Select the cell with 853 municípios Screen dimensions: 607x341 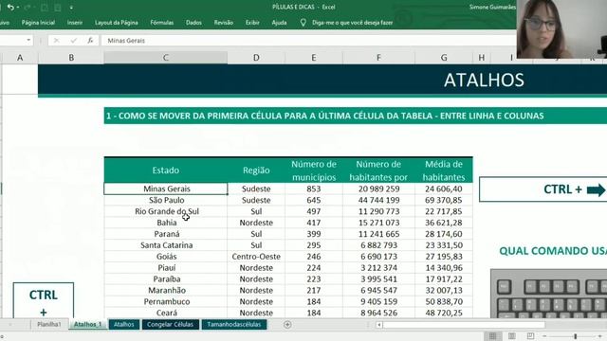tap(314, 188)
